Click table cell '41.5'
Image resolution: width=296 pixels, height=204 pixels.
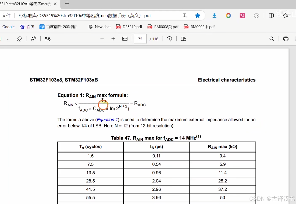[90, 189]
